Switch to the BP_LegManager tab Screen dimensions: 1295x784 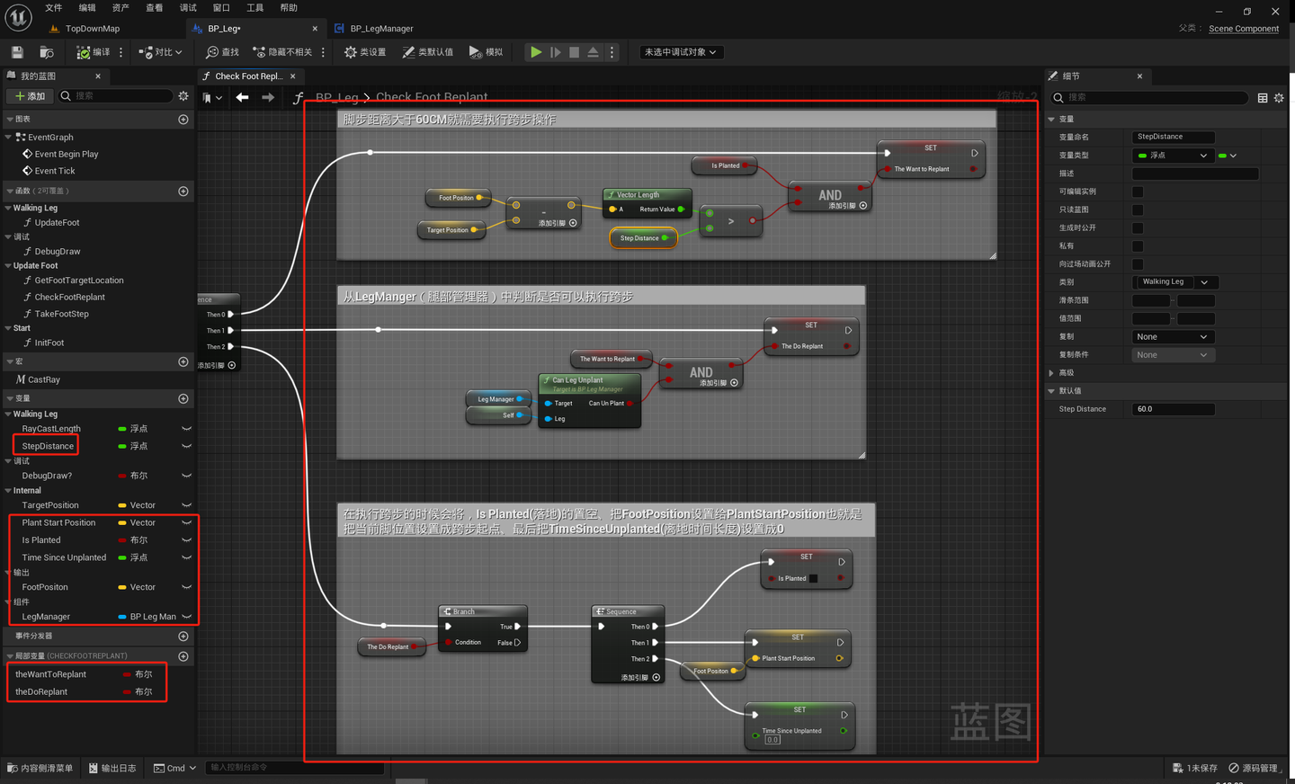coord(380,29)
